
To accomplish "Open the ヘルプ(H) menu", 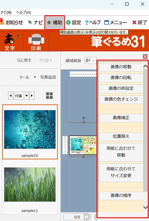I will pyautogui.click(x=24, y=13).
